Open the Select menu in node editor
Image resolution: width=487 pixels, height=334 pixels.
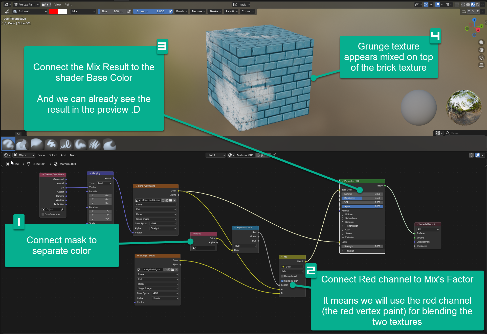(x=53, y=155)
